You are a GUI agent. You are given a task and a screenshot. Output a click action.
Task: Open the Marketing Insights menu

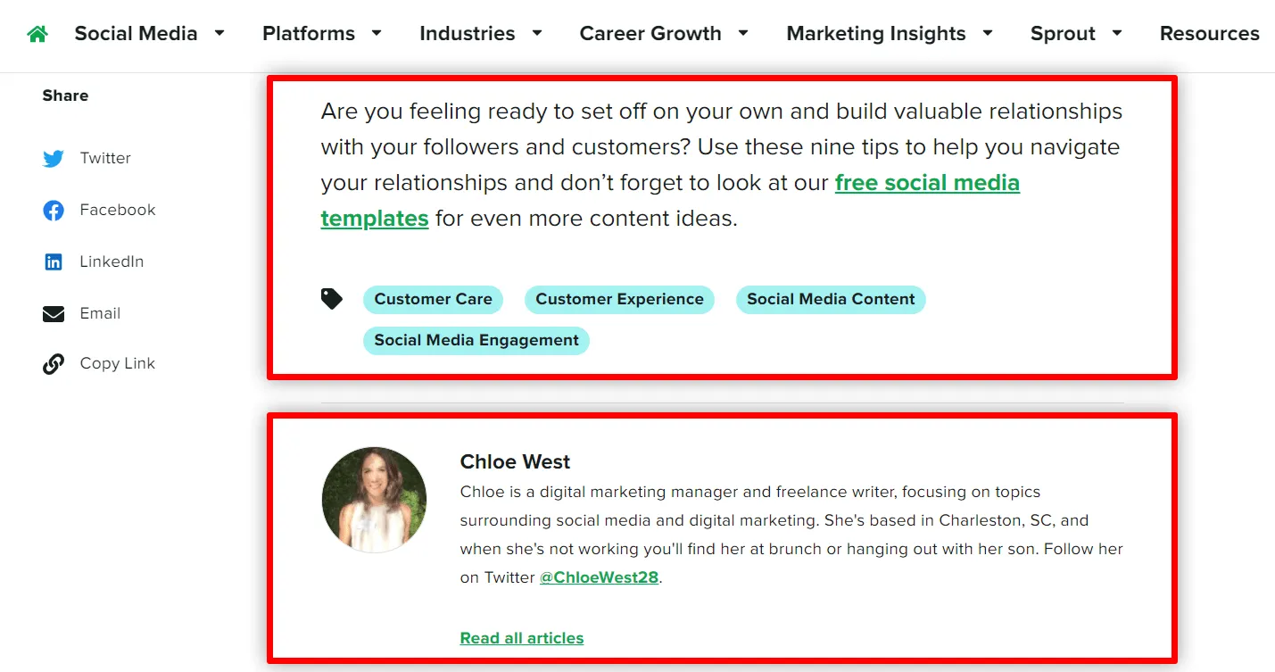[876, 34]
